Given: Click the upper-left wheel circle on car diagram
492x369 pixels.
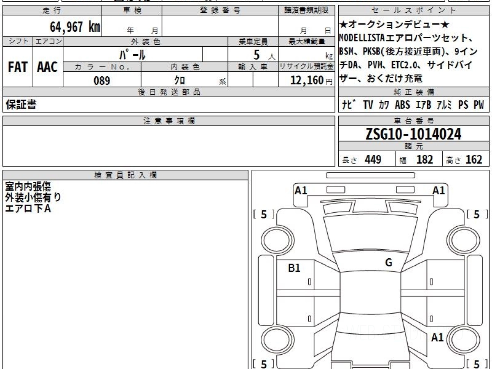Looking at the screenshot, I should point(274,239).
